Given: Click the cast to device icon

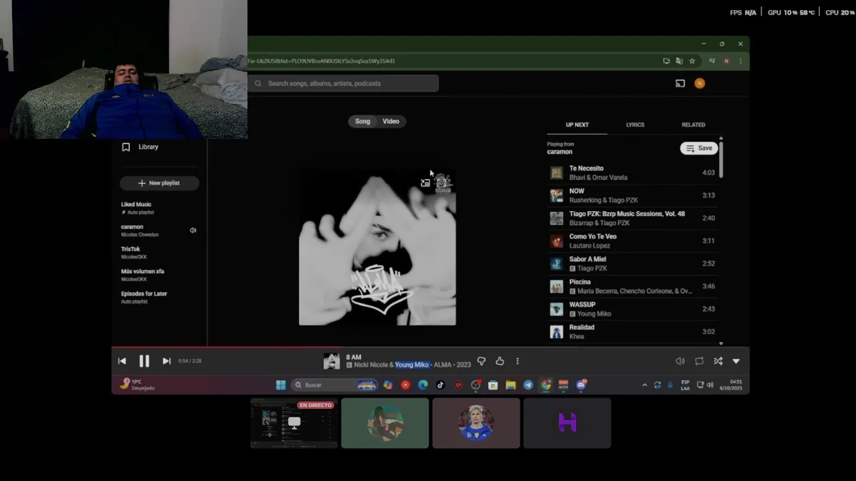Looking at the screenshot, I should pos(680,84).
